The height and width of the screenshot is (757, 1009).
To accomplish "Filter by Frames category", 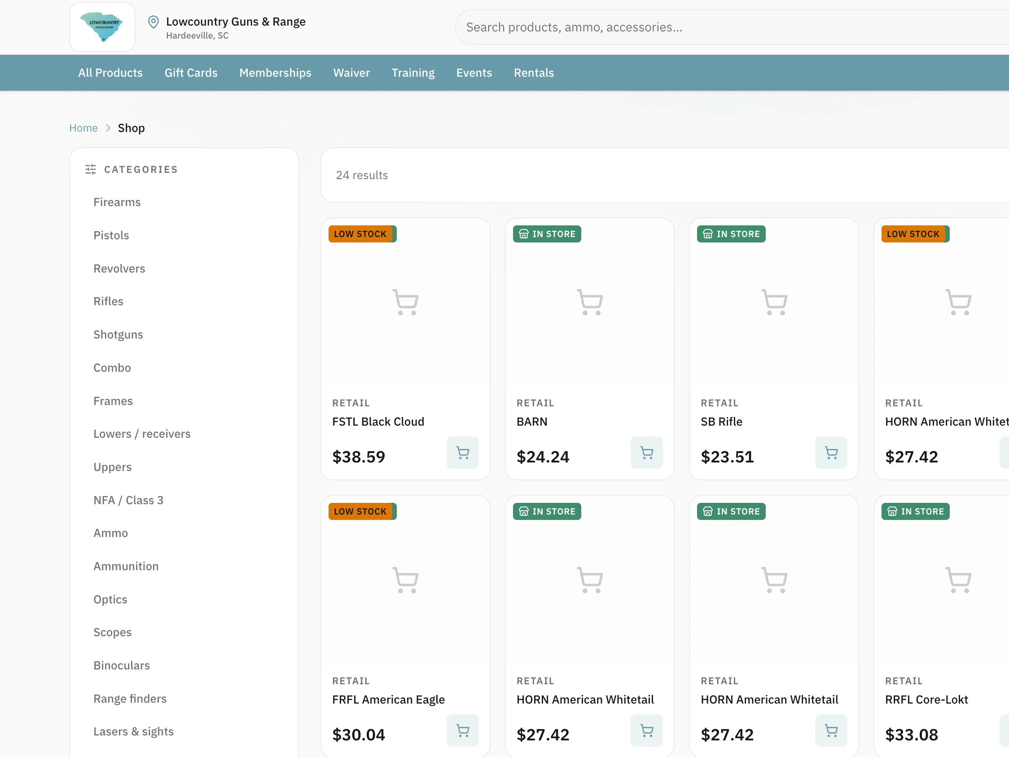I will pos(113,401).
